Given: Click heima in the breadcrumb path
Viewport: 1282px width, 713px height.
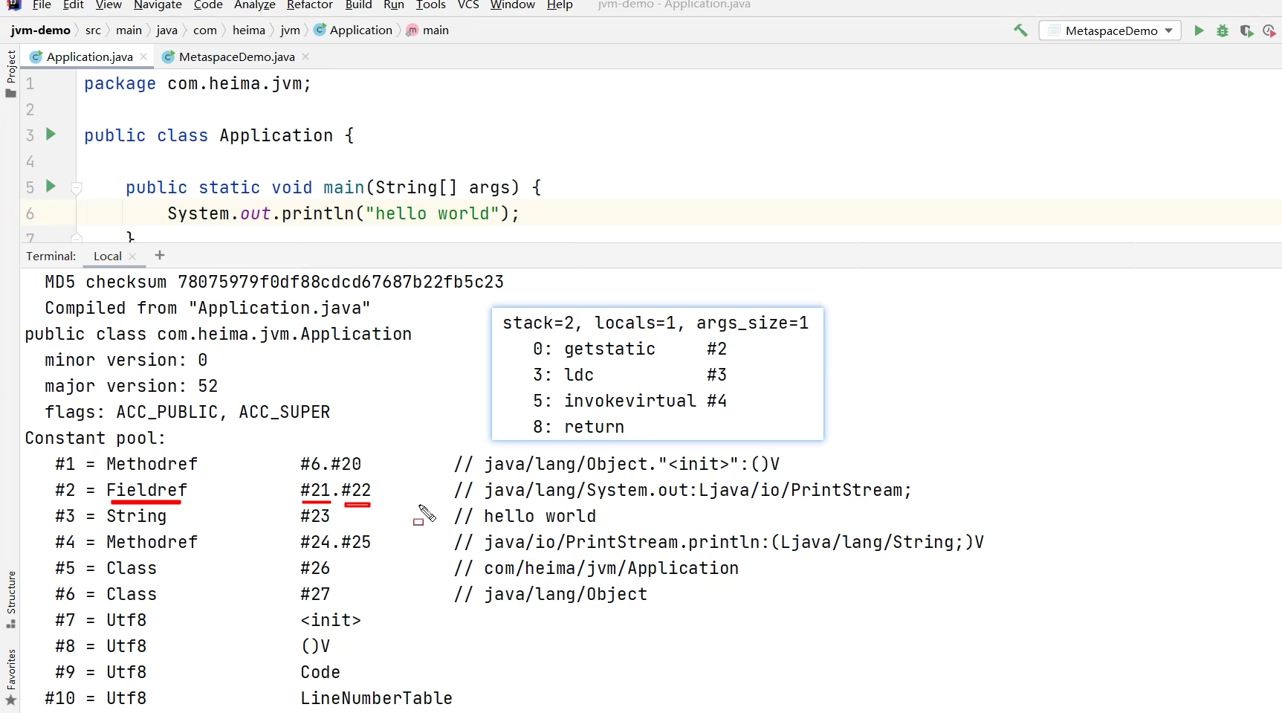Looking at the screenshot, I should 248,30.
